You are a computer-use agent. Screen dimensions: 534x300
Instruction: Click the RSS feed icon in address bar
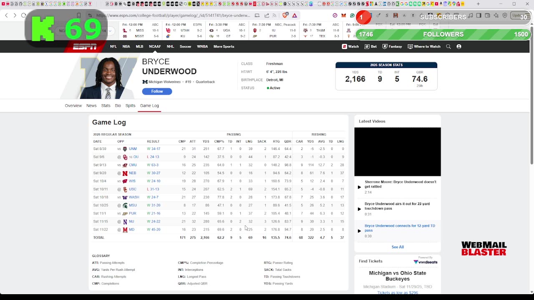tap(274, 15)
